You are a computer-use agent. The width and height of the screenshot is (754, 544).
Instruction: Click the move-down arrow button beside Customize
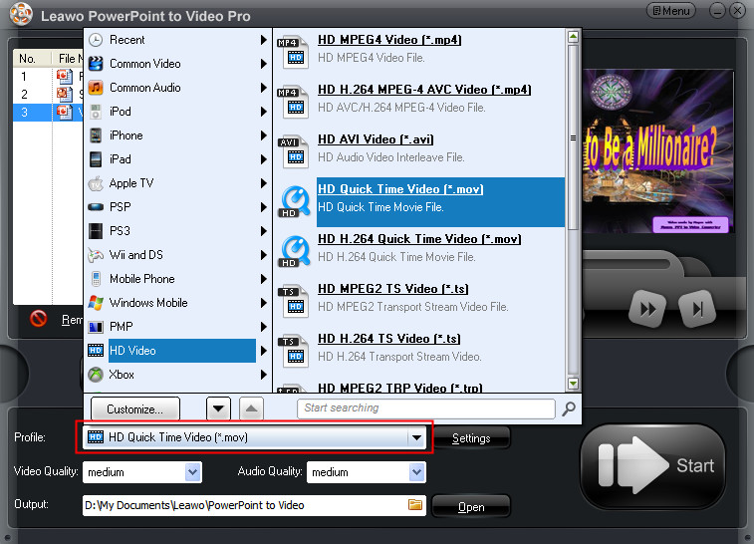(218, 408)
